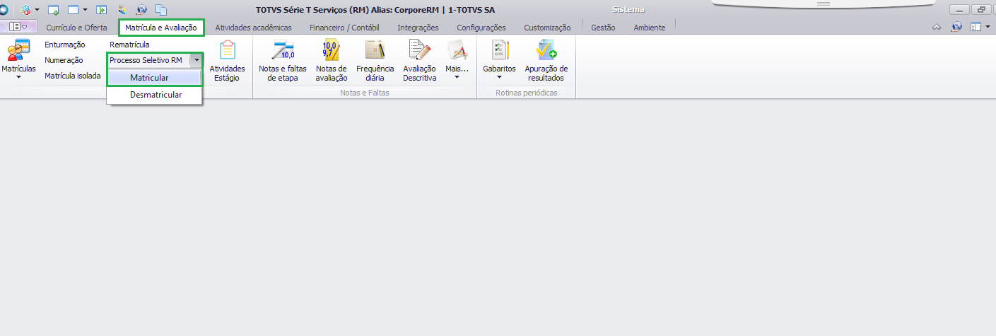
Task: Click the colored cubes quick-access icon
Action: pyautogui.click(x=25, y=10)
